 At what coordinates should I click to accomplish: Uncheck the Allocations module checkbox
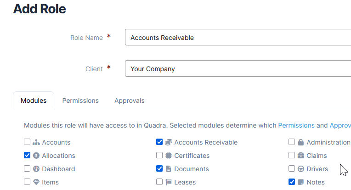[x=27, y=156]
